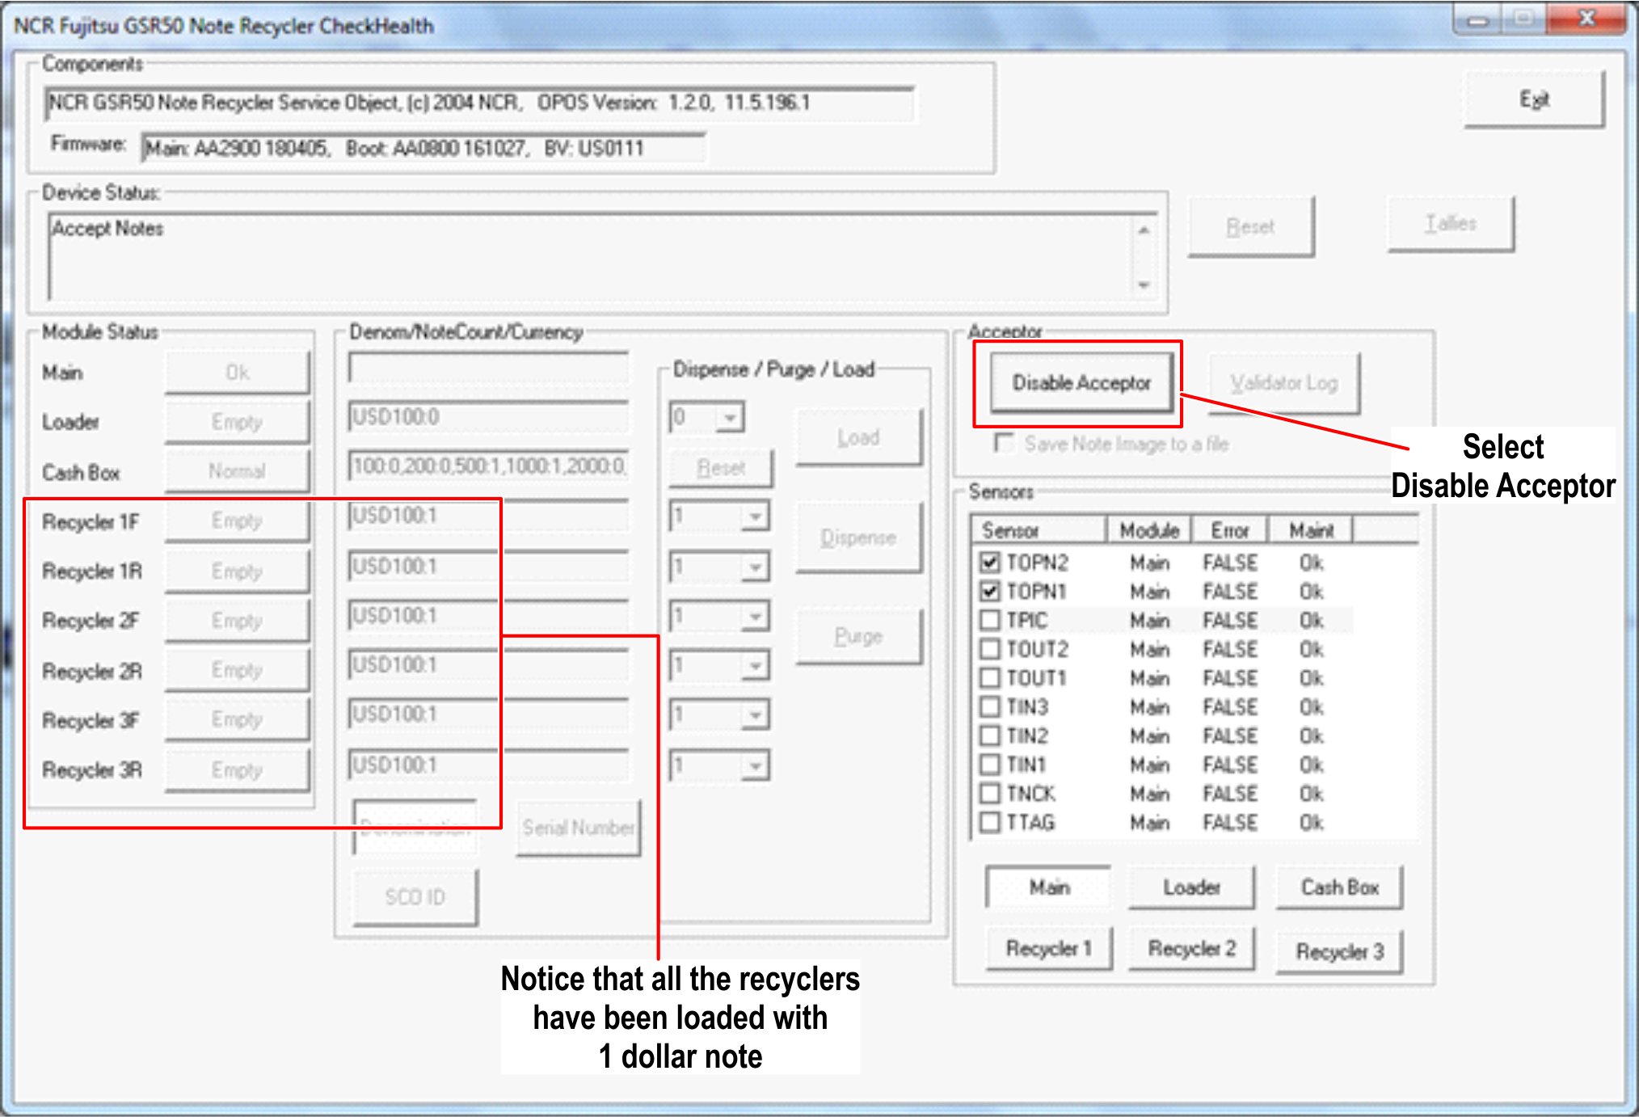This screenshot has width=1639, height=1117.
Task: Click the Loader USD100:0 field
Action: 489,417
